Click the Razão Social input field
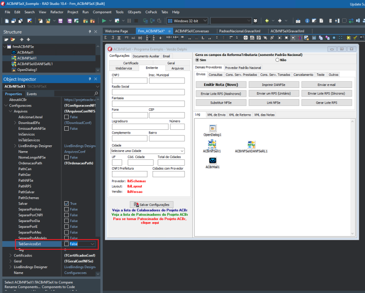 click(148, 92)
